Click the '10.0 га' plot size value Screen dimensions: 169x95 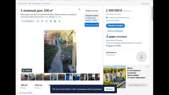pos(38,85)
